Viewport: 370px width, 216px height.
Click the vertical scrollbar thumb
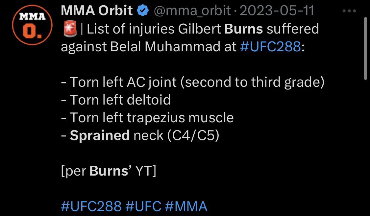tap(365, 48)
